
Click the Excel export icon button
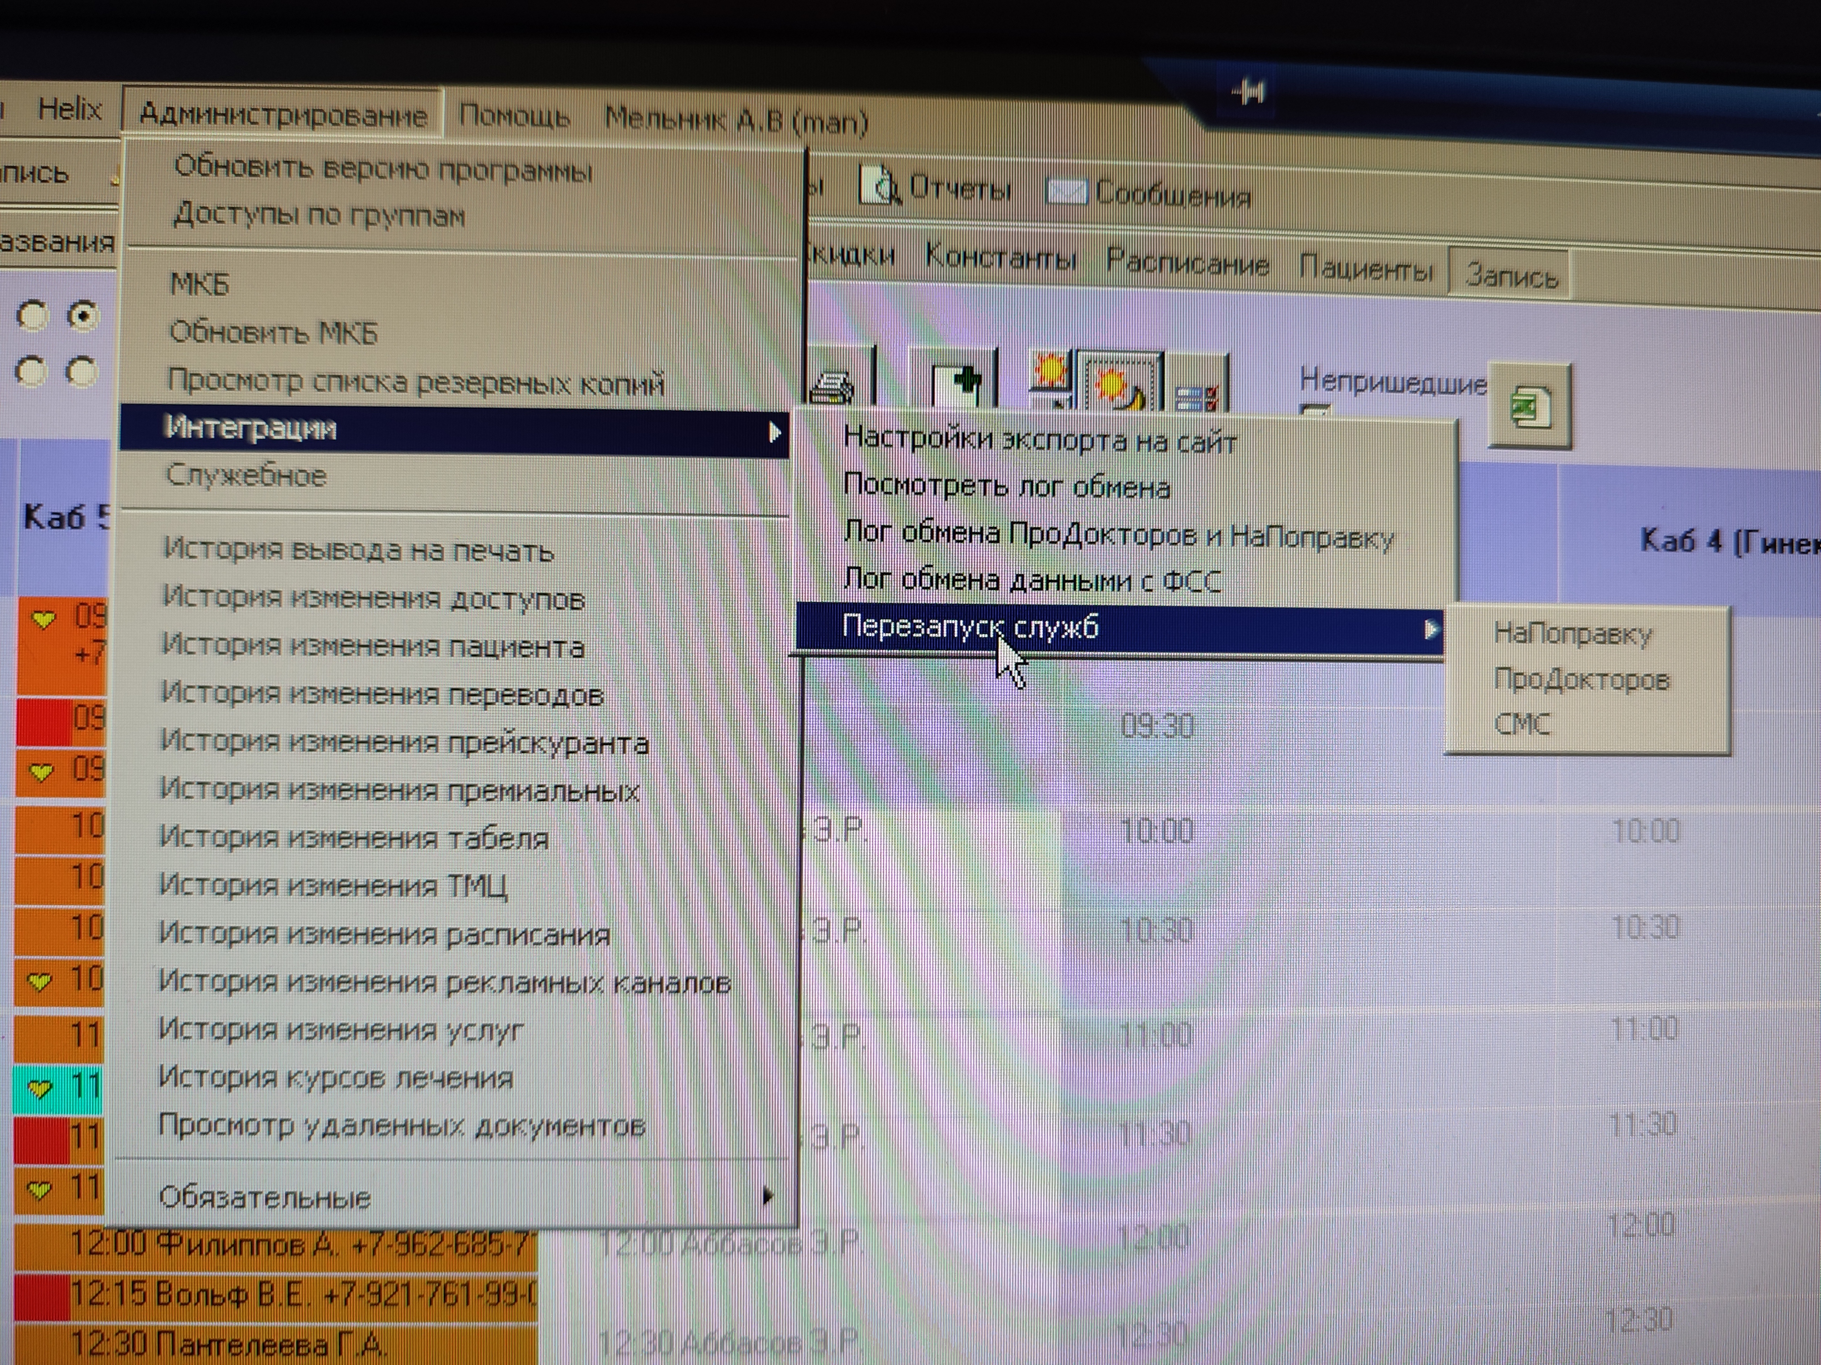(x=1530, y=406)
